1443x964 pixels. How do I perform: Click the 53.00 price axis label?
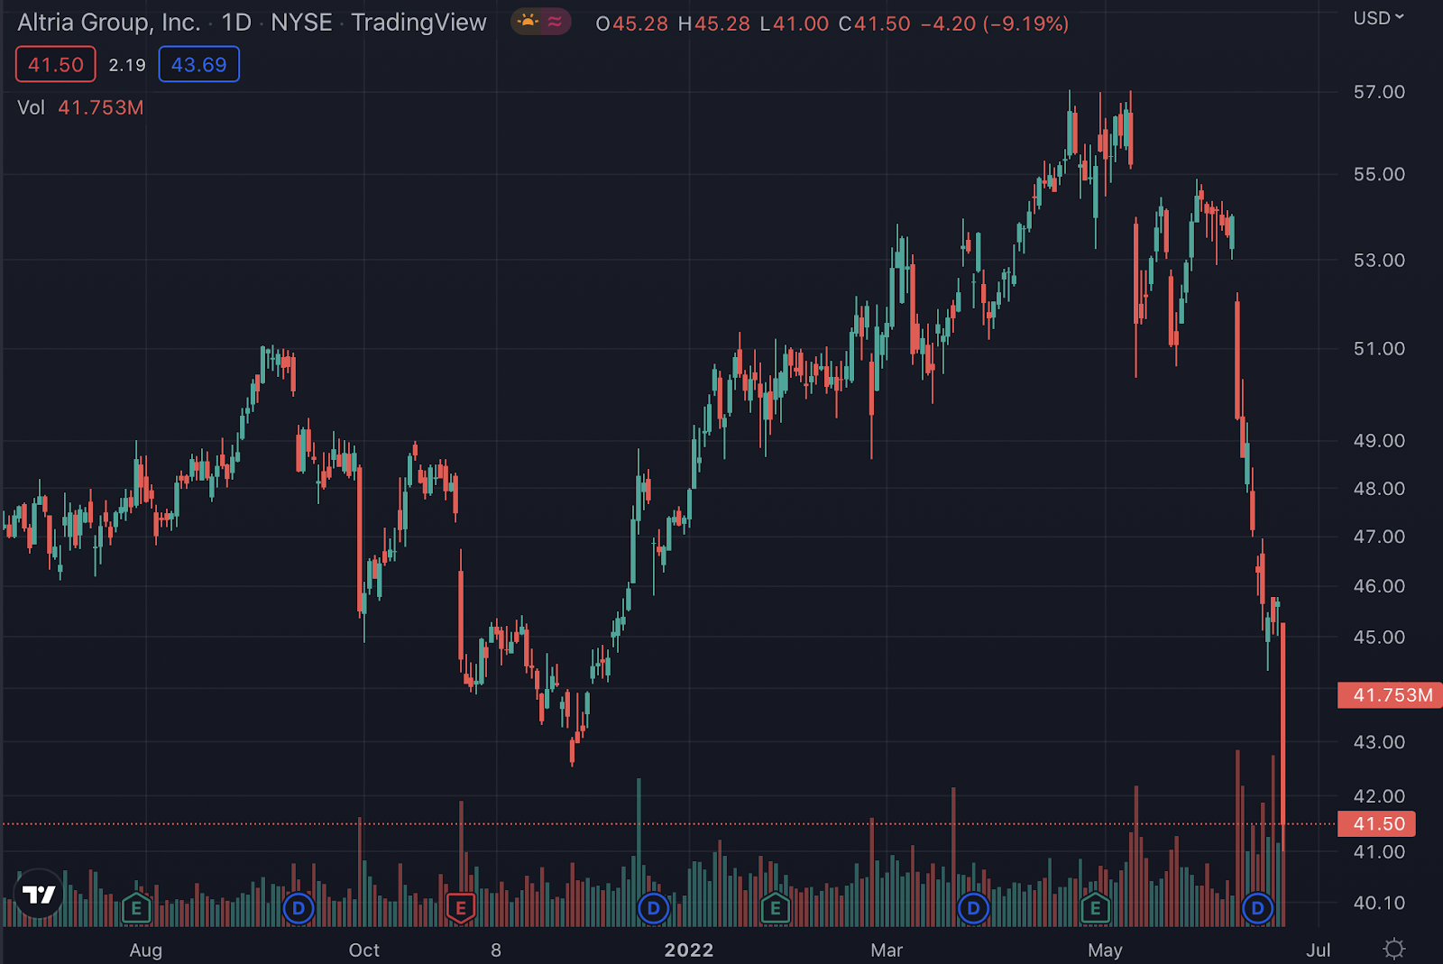pyautogui.click(x=1379, y=261)
